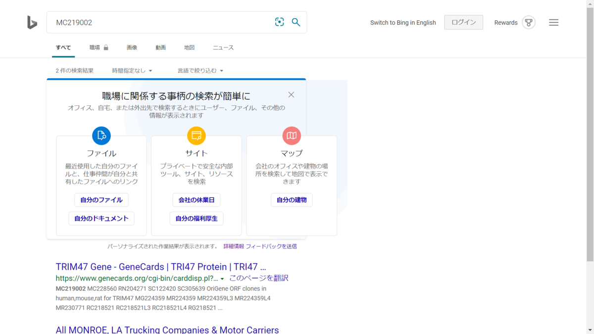Click the 会社の休業日 button
Viewport: 594px width, 334px height.
pyautogui.click(x=197, y=200)
